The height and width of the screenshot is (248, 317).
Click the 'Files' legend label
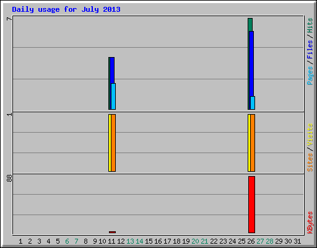pyautogui.click(x=310, y=49)
